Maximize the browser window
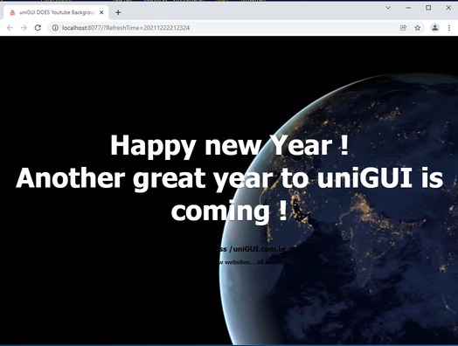Image resolution: width=458 pixels, height=346 pixels. click(428, 8)
